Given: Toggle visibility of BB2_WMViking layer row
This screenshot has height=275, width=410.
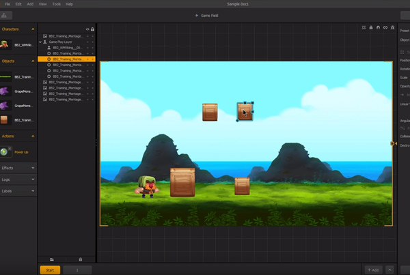Looking at the screenshot, I should point(87,48).
